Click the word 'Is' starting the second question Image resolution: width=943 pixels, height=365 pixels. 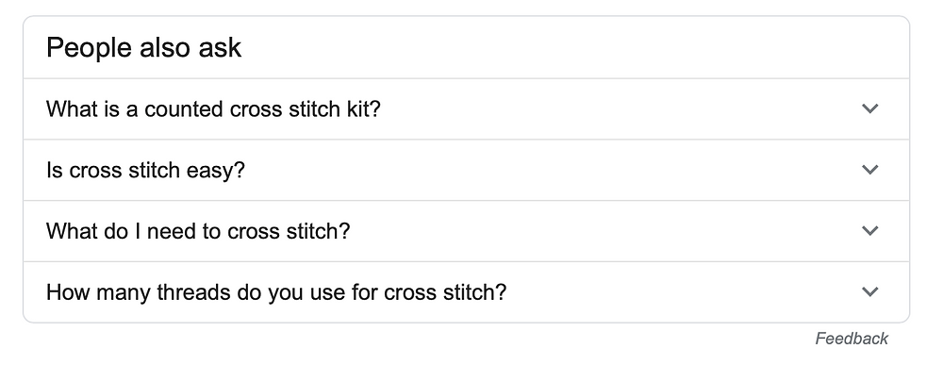(54, 170)
